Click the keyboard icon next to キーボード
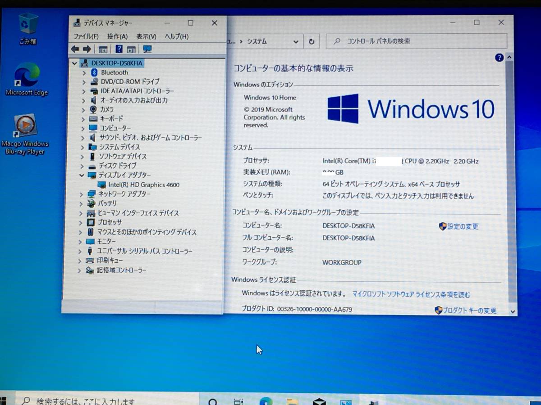Image resolution: width=541 pixels, height=405 pixels. coord(93,119)
